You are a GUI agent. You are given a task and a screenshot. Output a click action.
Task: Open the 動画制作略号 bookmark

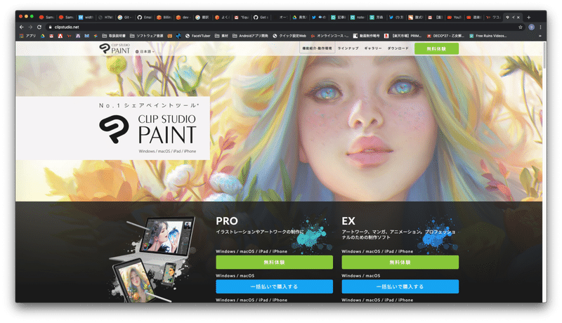point(366,36)
